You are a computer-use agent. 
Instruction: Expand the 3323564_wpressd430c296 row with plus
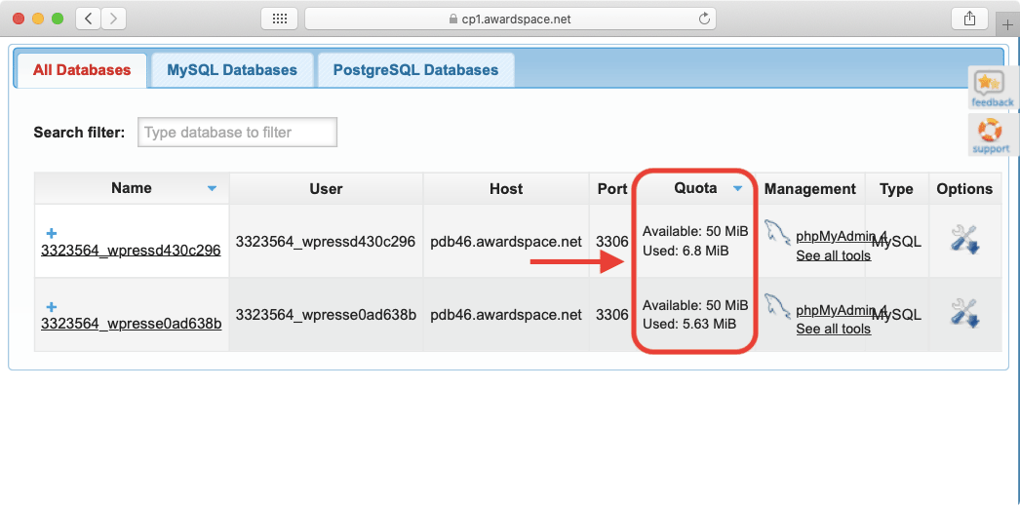(52, 233)
